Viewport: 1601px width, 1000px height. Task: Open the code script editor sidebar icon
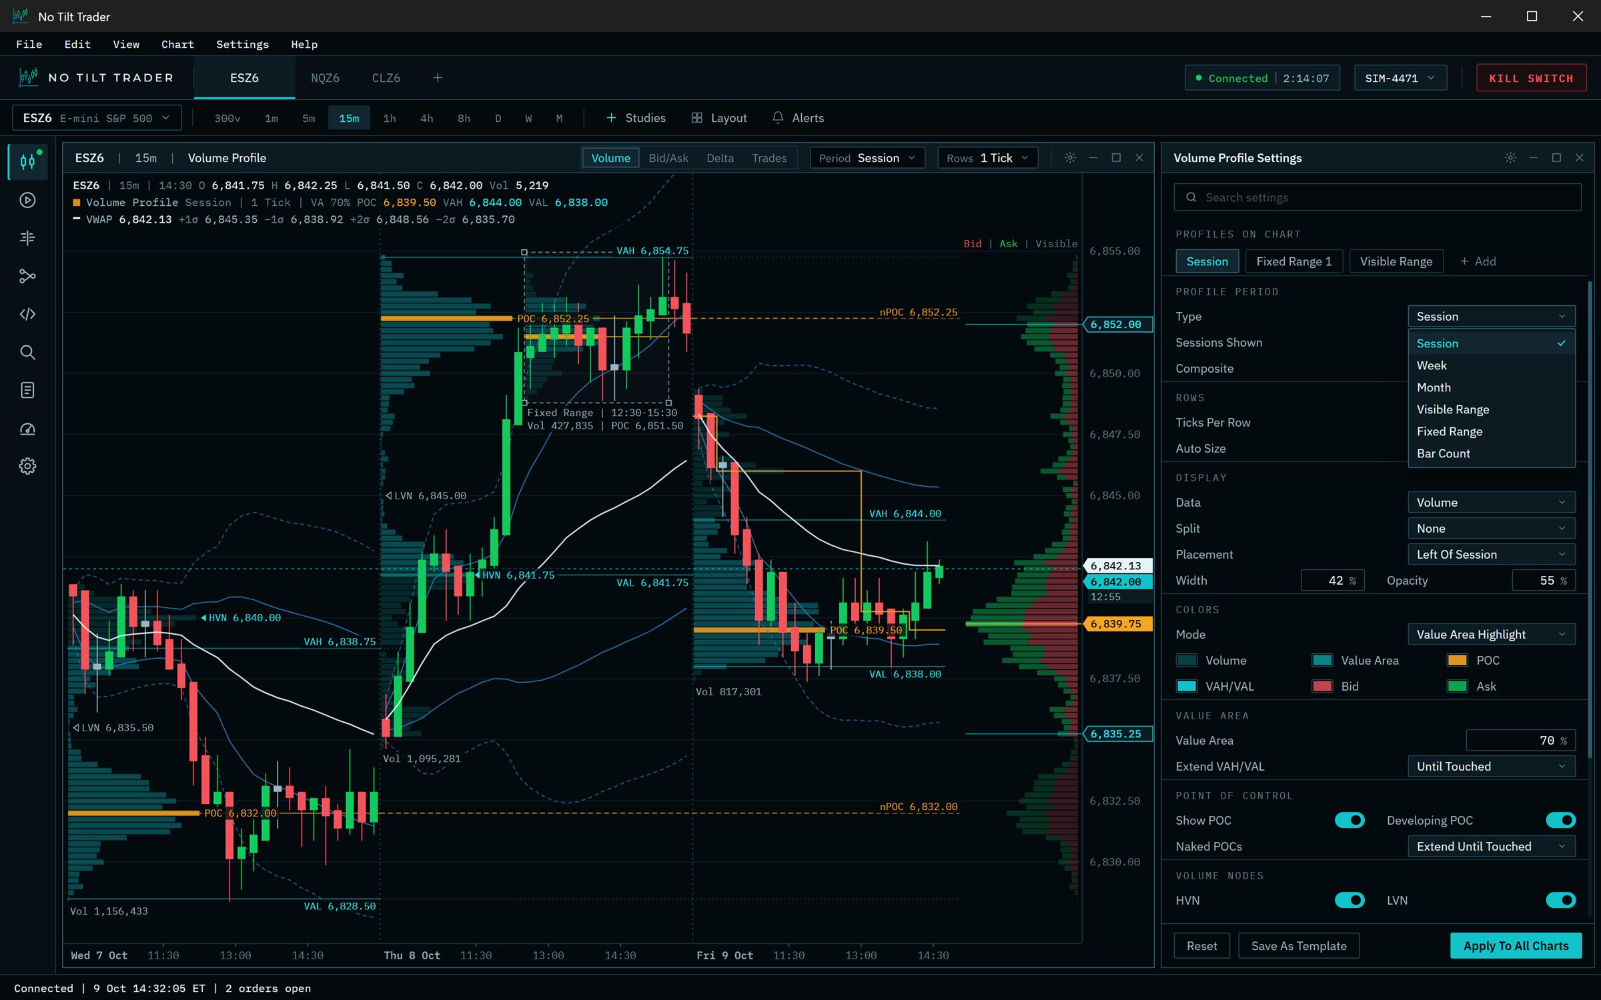tap(27, 314)
